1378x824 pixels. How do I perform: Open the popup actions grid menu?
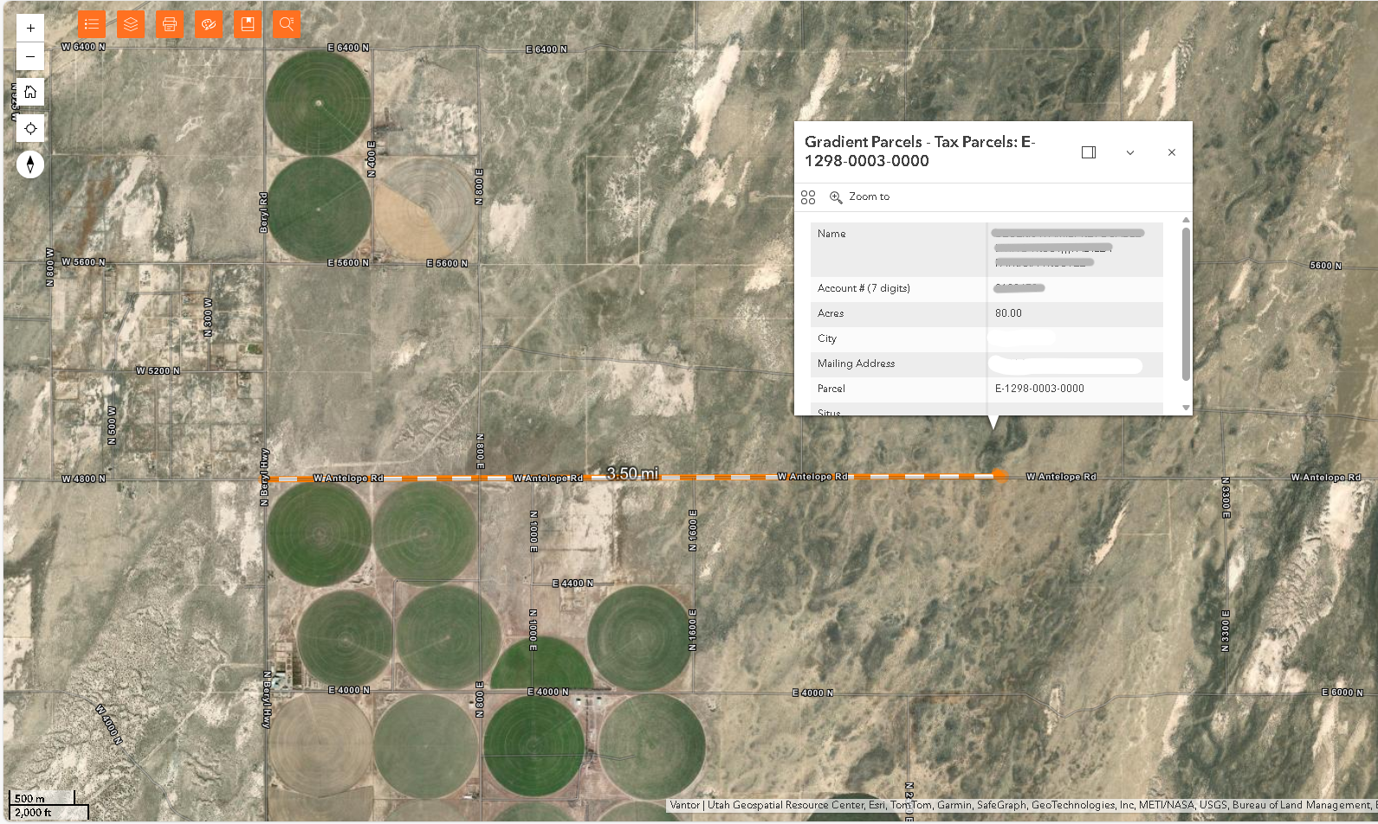click(x=808, y=197)
